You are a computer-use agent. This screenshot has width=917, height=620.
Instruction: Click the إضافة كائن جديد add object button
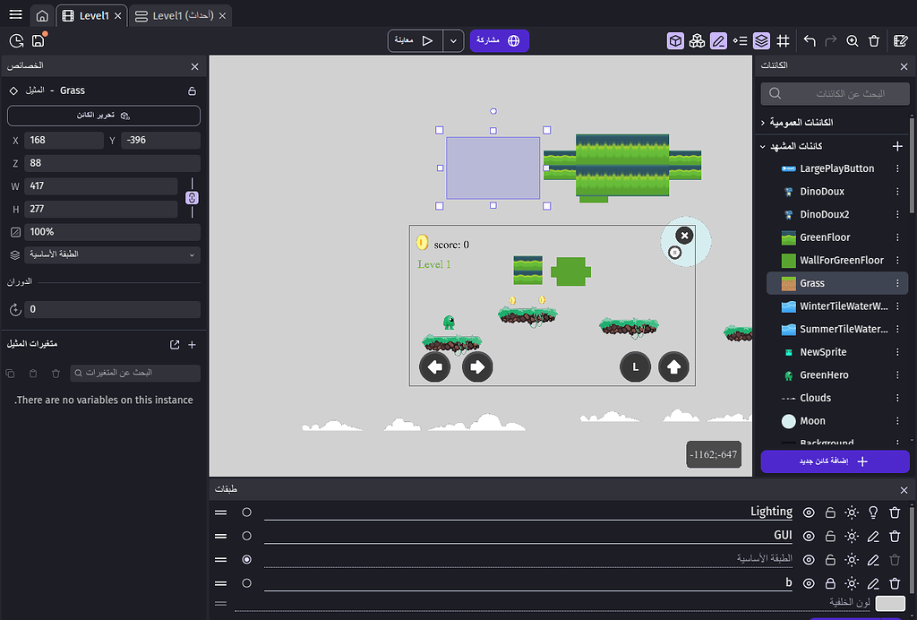pos(835,461)
